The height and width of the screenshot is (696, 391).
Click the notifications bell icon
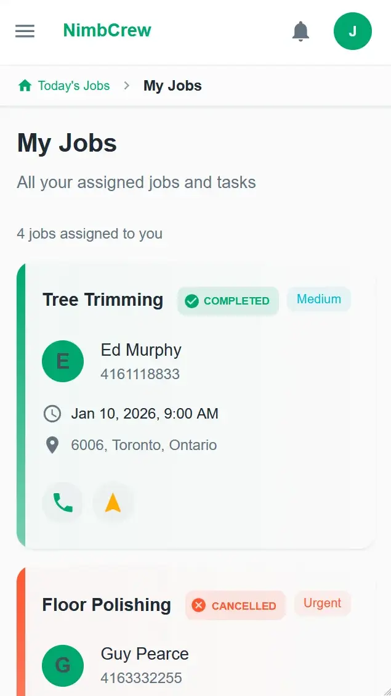[x=300, y=31]
